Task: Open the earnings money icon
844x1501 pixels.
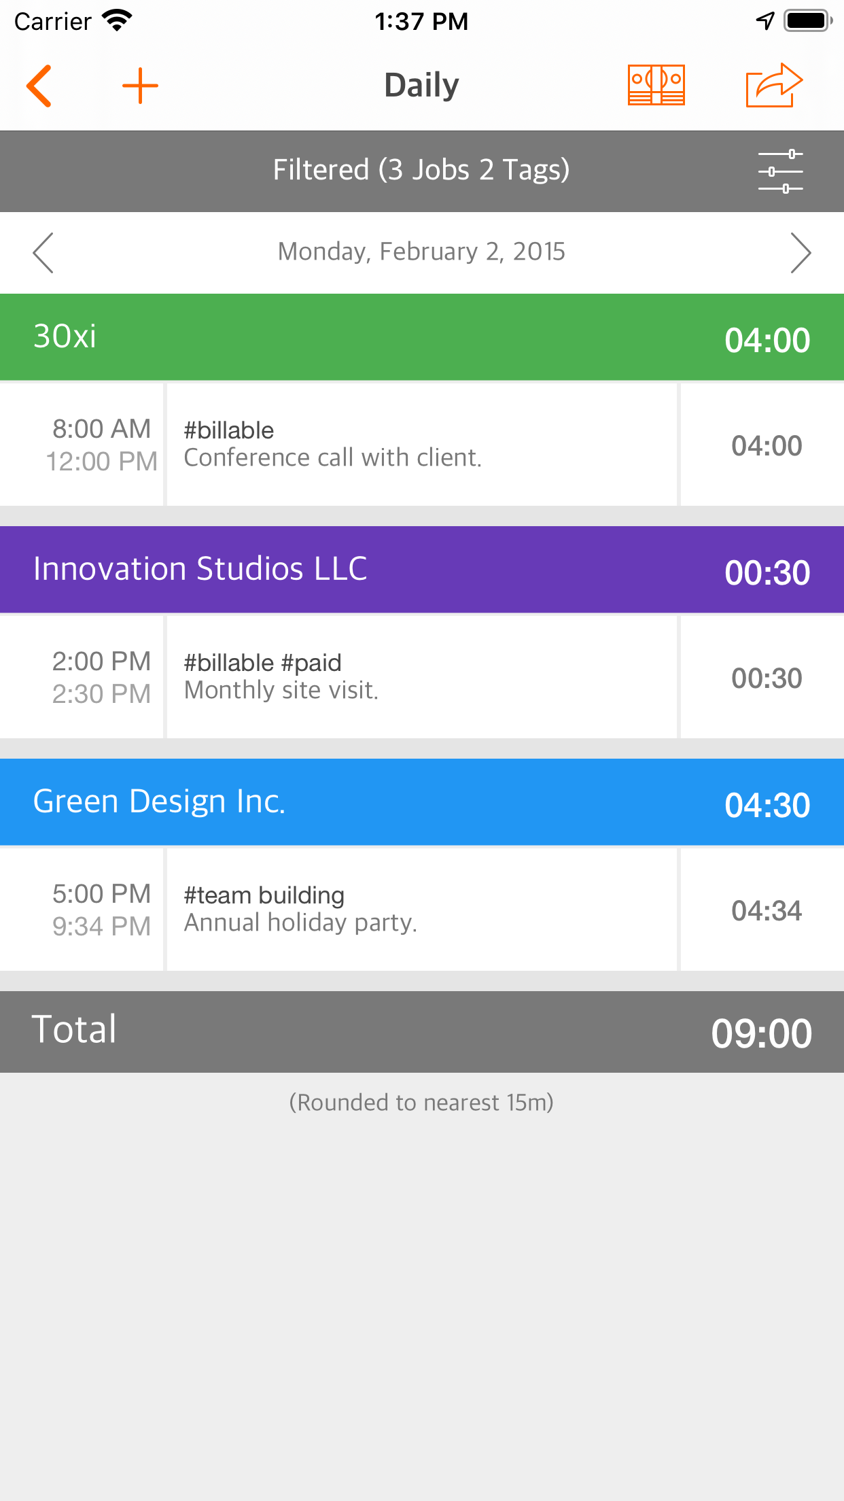Action: [x=656, y=86]
